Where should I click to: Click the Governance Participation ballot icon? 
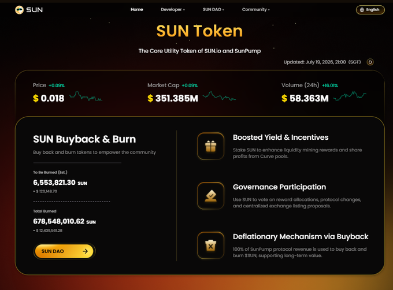210,196
